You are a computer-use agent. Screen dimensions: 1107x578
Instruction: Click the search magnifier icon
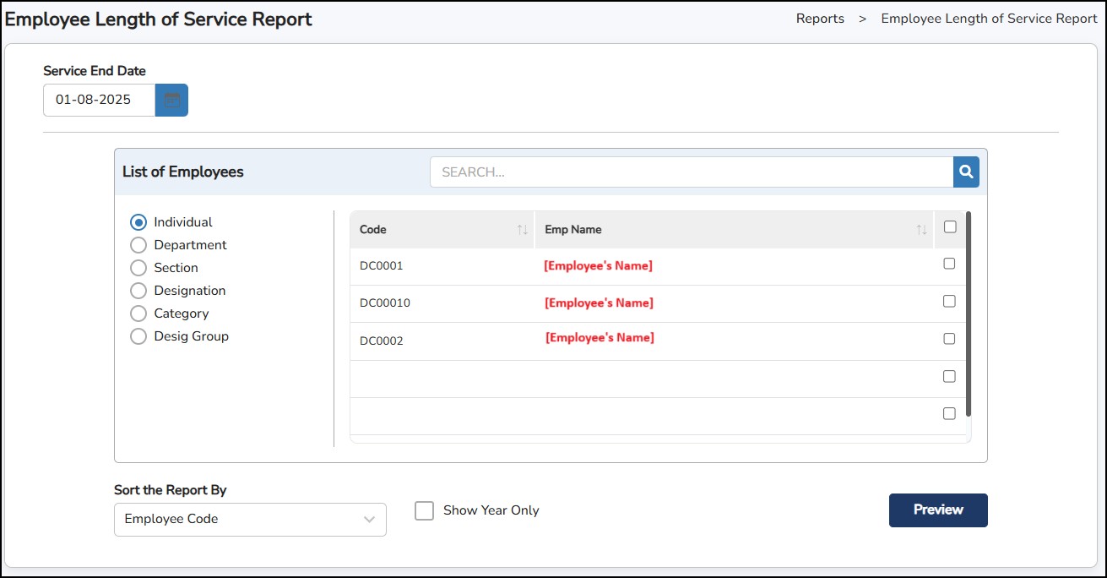(x=966, y=172)
